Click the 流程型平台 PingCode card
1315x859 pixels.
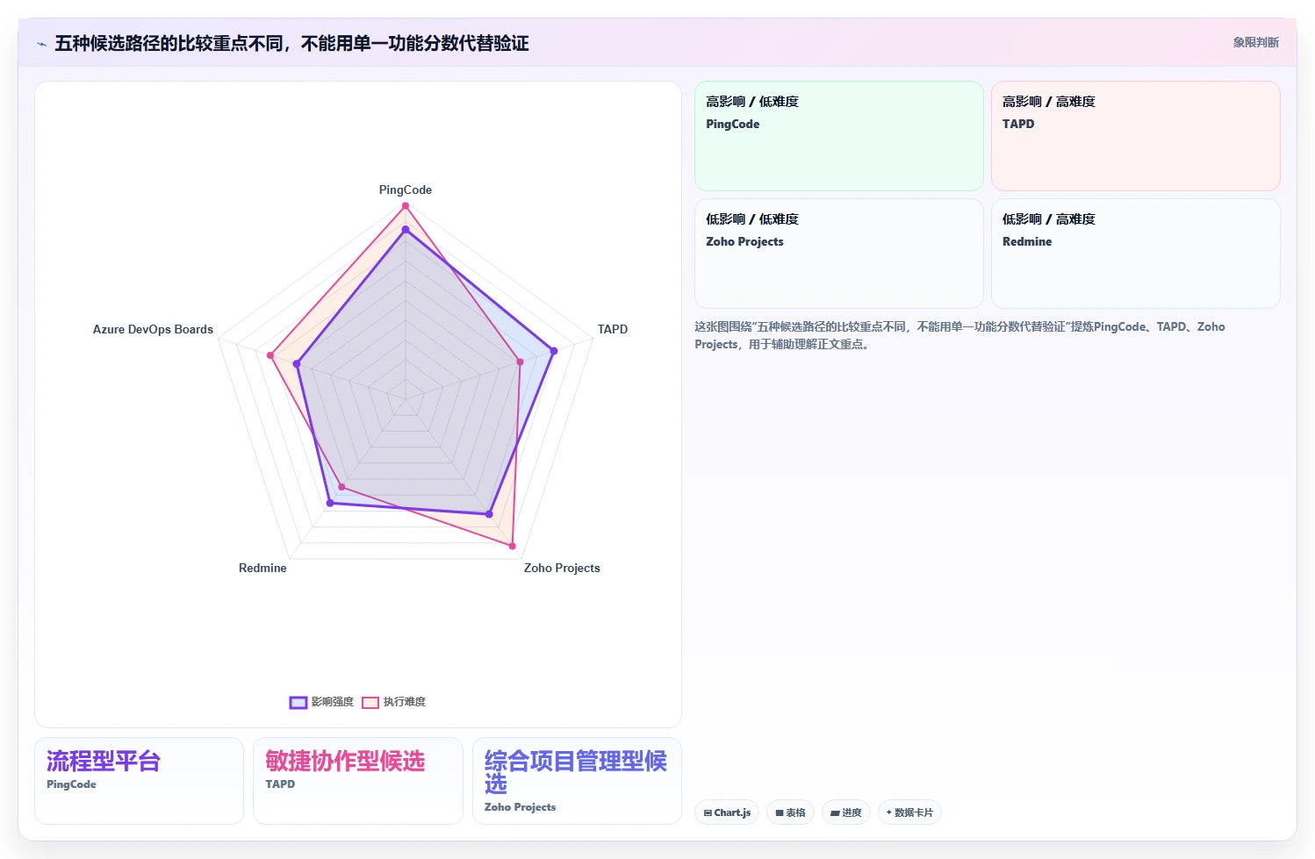pyautogui.click(x=139, y=781)
